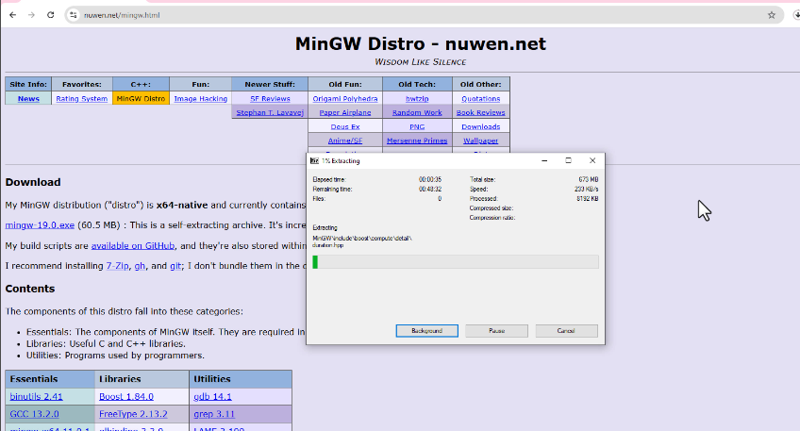The image size is (800, 431).
Task: Click the page title MinGW Distro - nuwen.net
Action: (421, 44)
